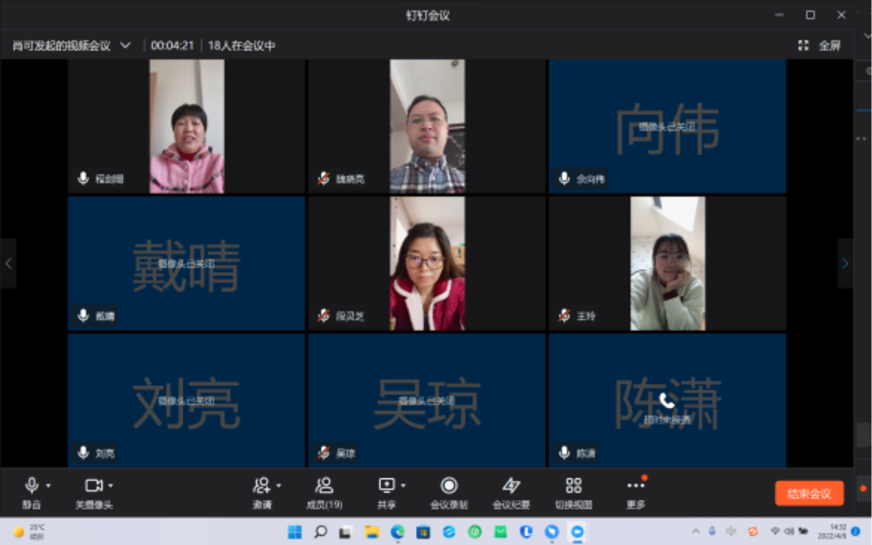Expand microphone options arrow beside 静音
Screen dimensions: 872x545
(48, 486)
